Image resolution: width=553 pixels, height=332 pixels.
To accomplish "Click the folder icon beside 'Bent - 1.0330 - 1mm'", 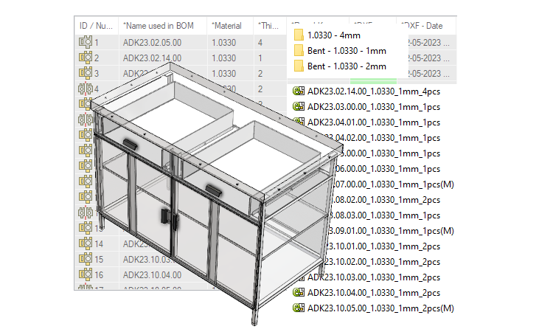I will click(x=299, y=50).
